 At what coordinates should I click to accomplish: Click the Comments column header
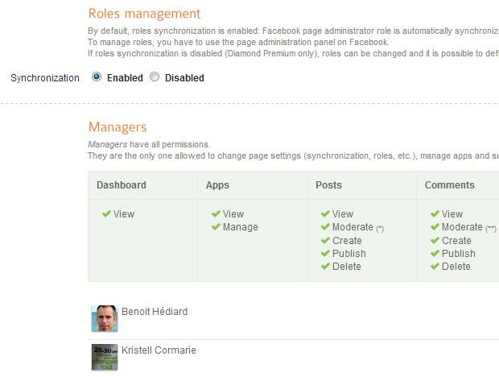coord(449,185)
